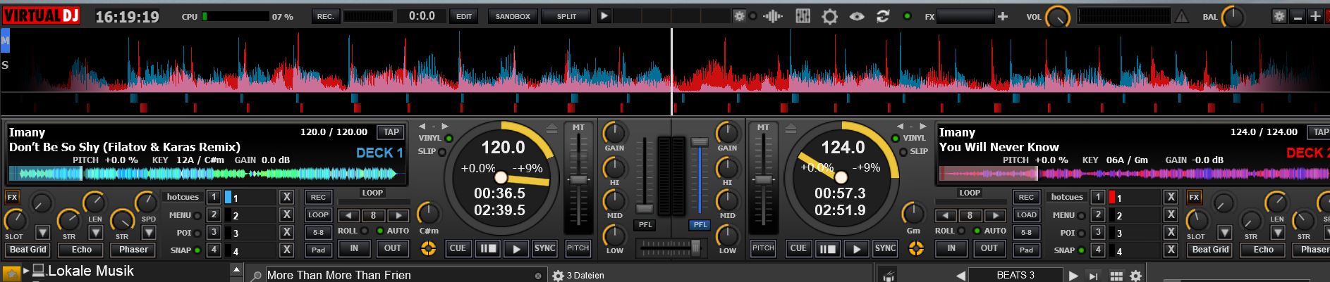Click Deck 1 key lock target icon
This screenshot has height=282, width=1330.
pos(427,248)
